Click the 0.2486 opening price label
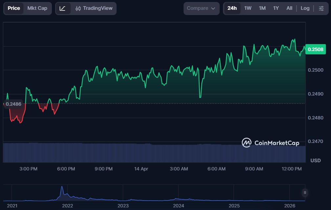Screen dimensions: 331x210 [13, 104]
